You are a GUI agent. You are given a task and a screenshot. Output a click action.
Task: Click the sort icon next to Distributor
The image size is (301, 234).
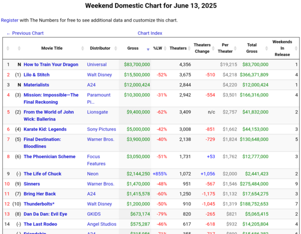point(115,48)
